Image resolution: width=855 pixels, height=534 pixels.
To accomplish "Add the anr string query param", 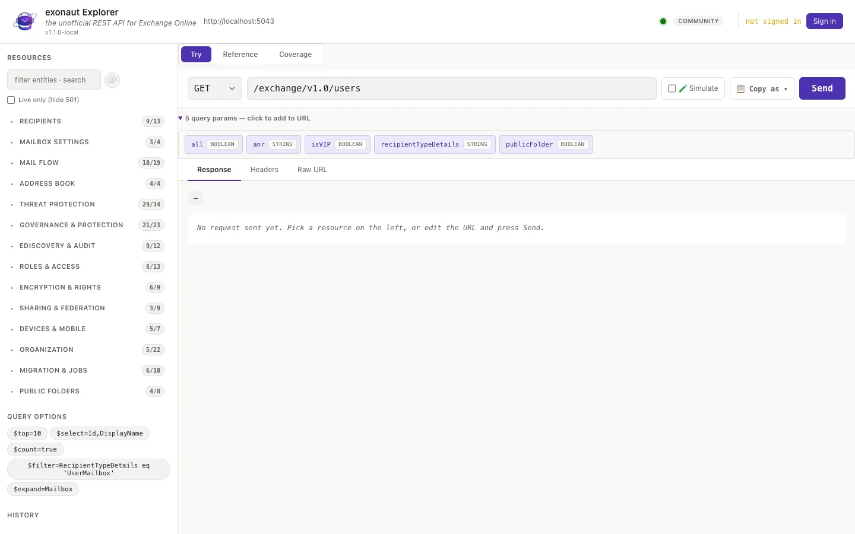I will click(x=274, y=144).
